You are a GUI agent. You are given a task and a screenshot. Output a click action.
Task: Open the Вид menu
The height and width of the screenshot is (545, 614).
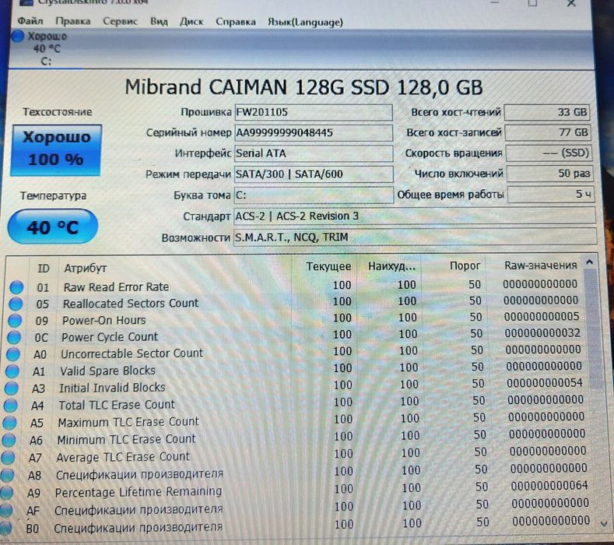(x=159, y=22)
